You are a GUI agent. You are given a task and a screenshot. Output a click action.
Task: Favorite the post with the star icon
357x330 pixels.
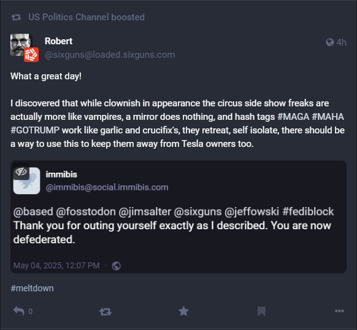(x=183, y=312)
